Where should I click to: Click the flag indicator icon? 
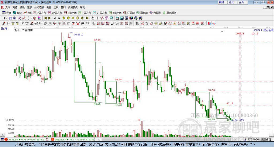(40, 18)
